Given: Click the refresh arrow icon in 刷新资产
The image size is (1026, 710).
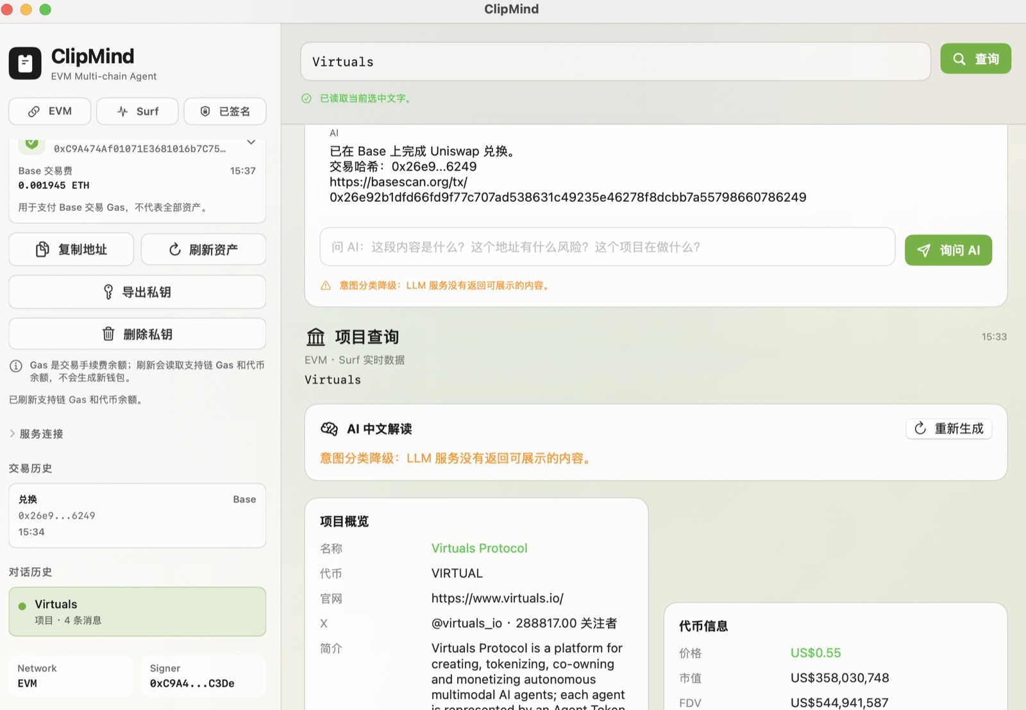Looking at the screenshot, I should click(x=174, y=249).
